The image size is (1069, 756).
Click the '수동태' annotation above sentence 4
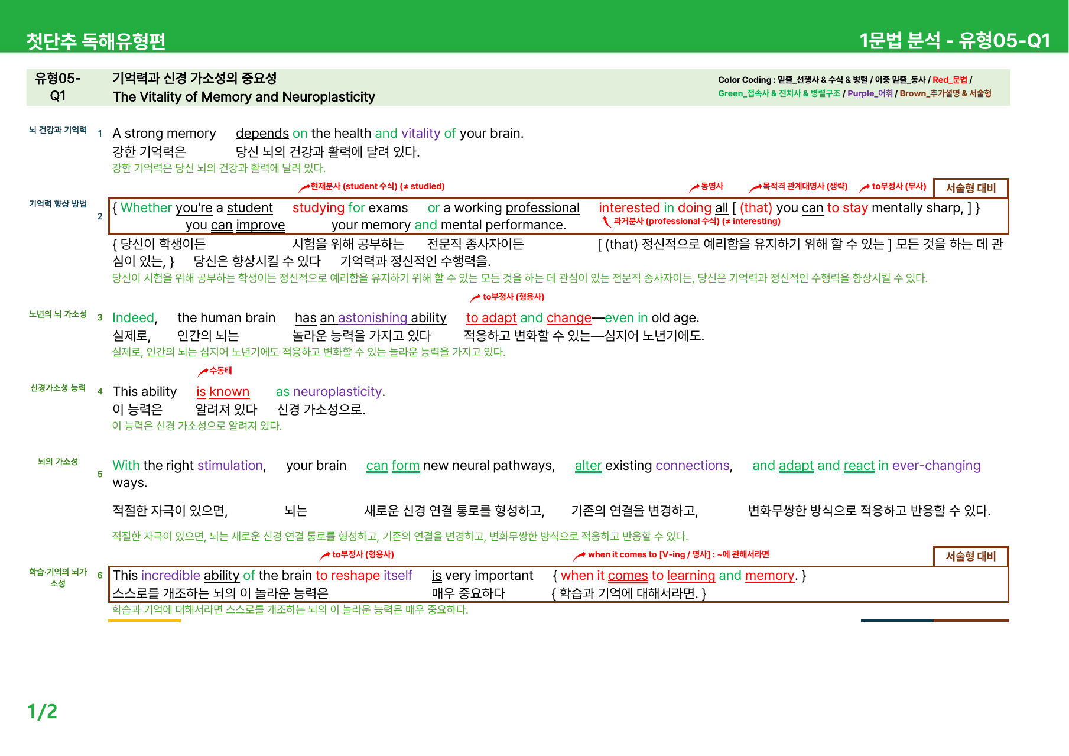(x=220, y=371)
